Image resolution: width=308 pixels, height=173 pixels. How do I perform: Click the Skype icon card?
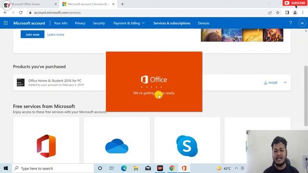[187, 140]
